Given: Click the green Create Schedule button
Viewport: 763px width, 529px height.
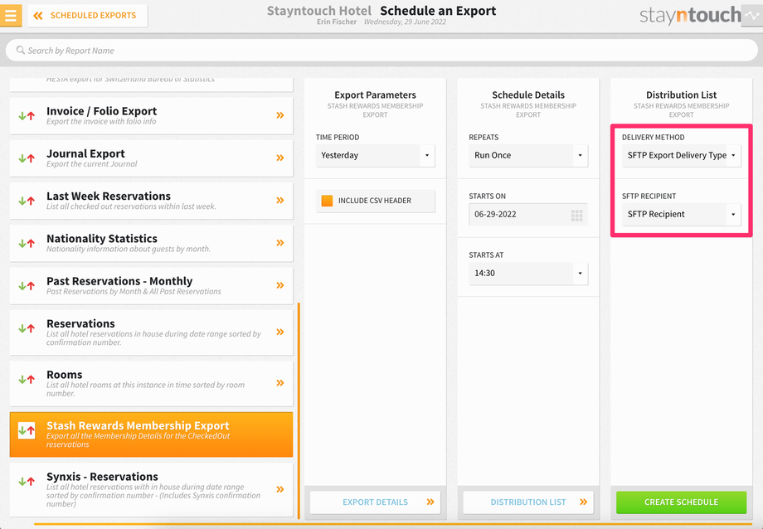Looking at the screenshot, I should 681,502.
